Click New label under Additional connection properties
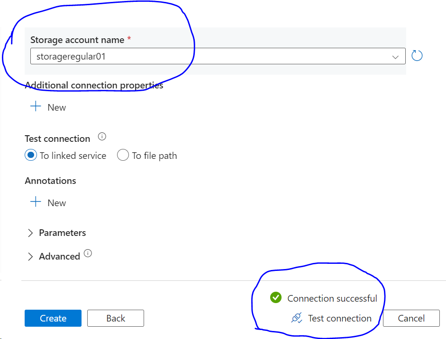This screenshot has width=446, height=339. click(57, 107)
